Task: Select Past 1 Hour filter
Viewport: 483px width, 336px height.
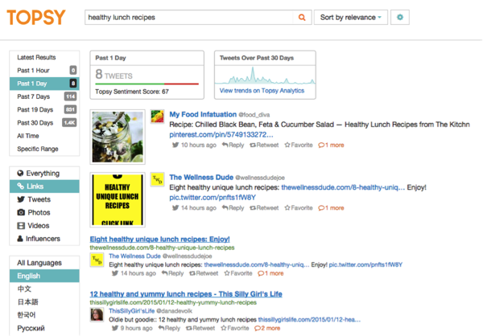Action: coord(44,71)
